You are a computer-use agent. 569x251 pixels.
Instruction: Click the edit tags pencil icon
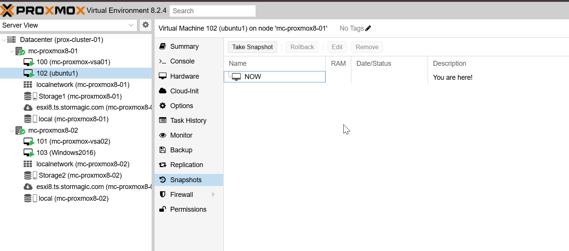tap(368, 28)
